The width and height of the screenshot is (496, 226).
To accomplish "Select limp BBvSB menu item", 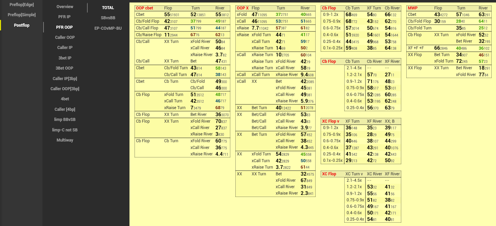I will coord(65,120).
